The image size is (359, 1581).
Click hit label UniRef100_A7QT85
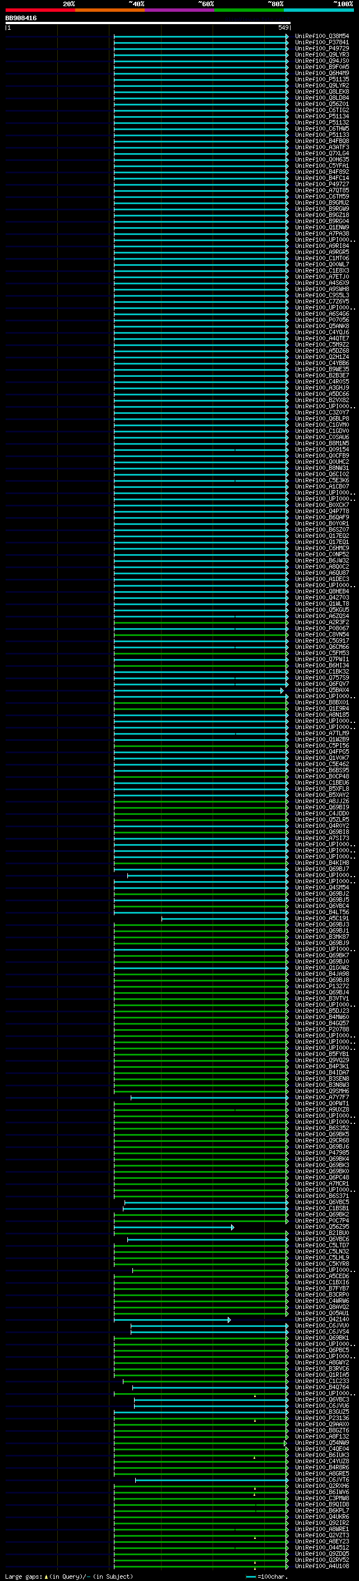(322, 190)
